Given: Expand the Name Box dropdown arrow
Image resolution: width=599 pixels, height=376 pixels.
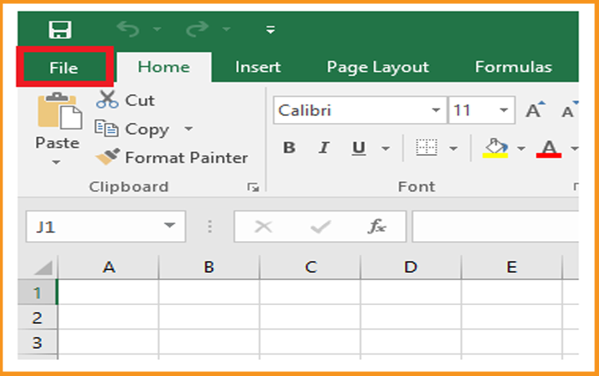Looking at the screenshot, I should pyautogui.click(x=169, y=225).
